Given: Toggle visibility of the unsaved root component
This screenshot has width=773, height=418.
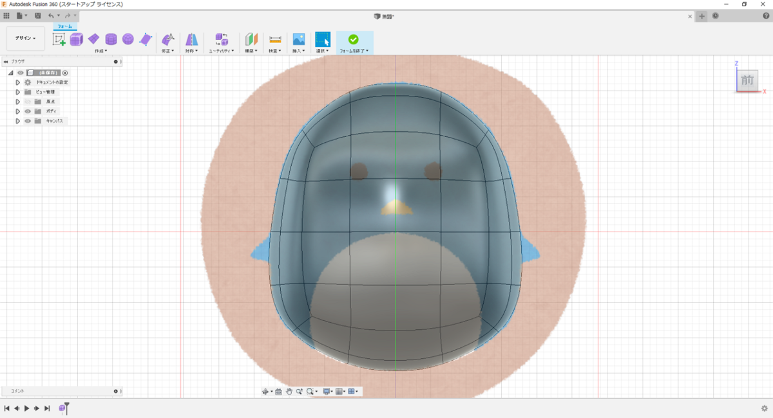Looking at the screenshot, I should 21,73.
